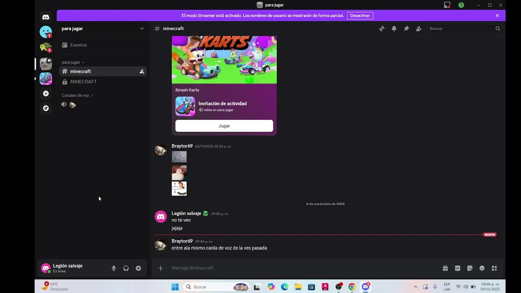Viewport: 521px width, 293px height.
Task: Open the inbox icon in title bar
Action: point(447,5)
